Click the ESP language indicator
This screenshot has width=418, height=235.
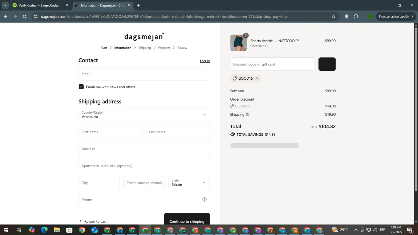(383, 230)
